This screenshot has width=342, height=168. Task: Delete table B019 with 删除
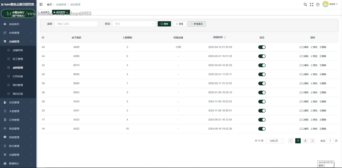click(323, 65)
